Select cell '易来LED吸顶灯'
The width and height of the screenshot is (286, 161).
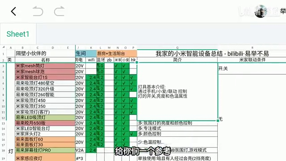pyautogui.click(x=45, y=118)
